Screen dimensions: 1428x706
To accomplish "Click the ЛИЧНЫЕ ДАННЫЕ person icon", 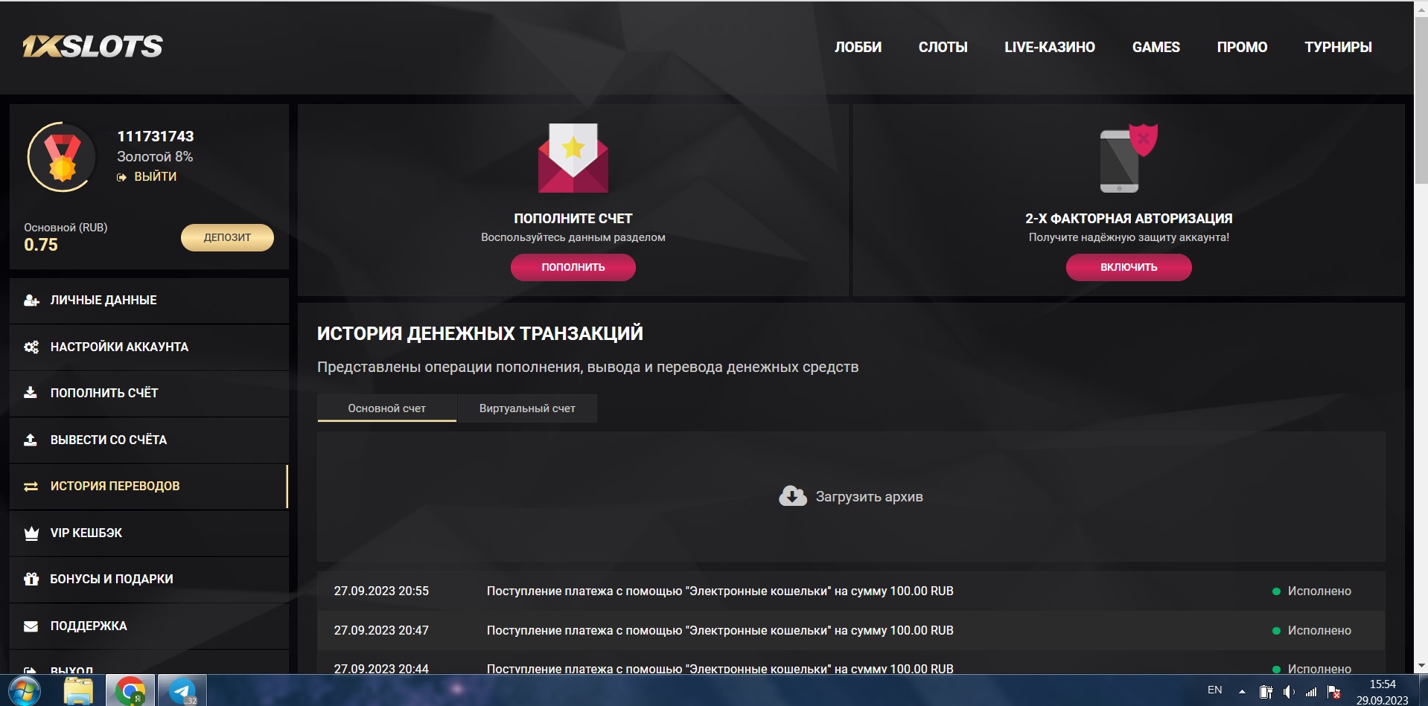I will coord(31,301).
